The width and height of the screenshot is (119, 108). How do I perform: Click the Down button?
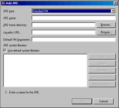click(x=102, y=63)
